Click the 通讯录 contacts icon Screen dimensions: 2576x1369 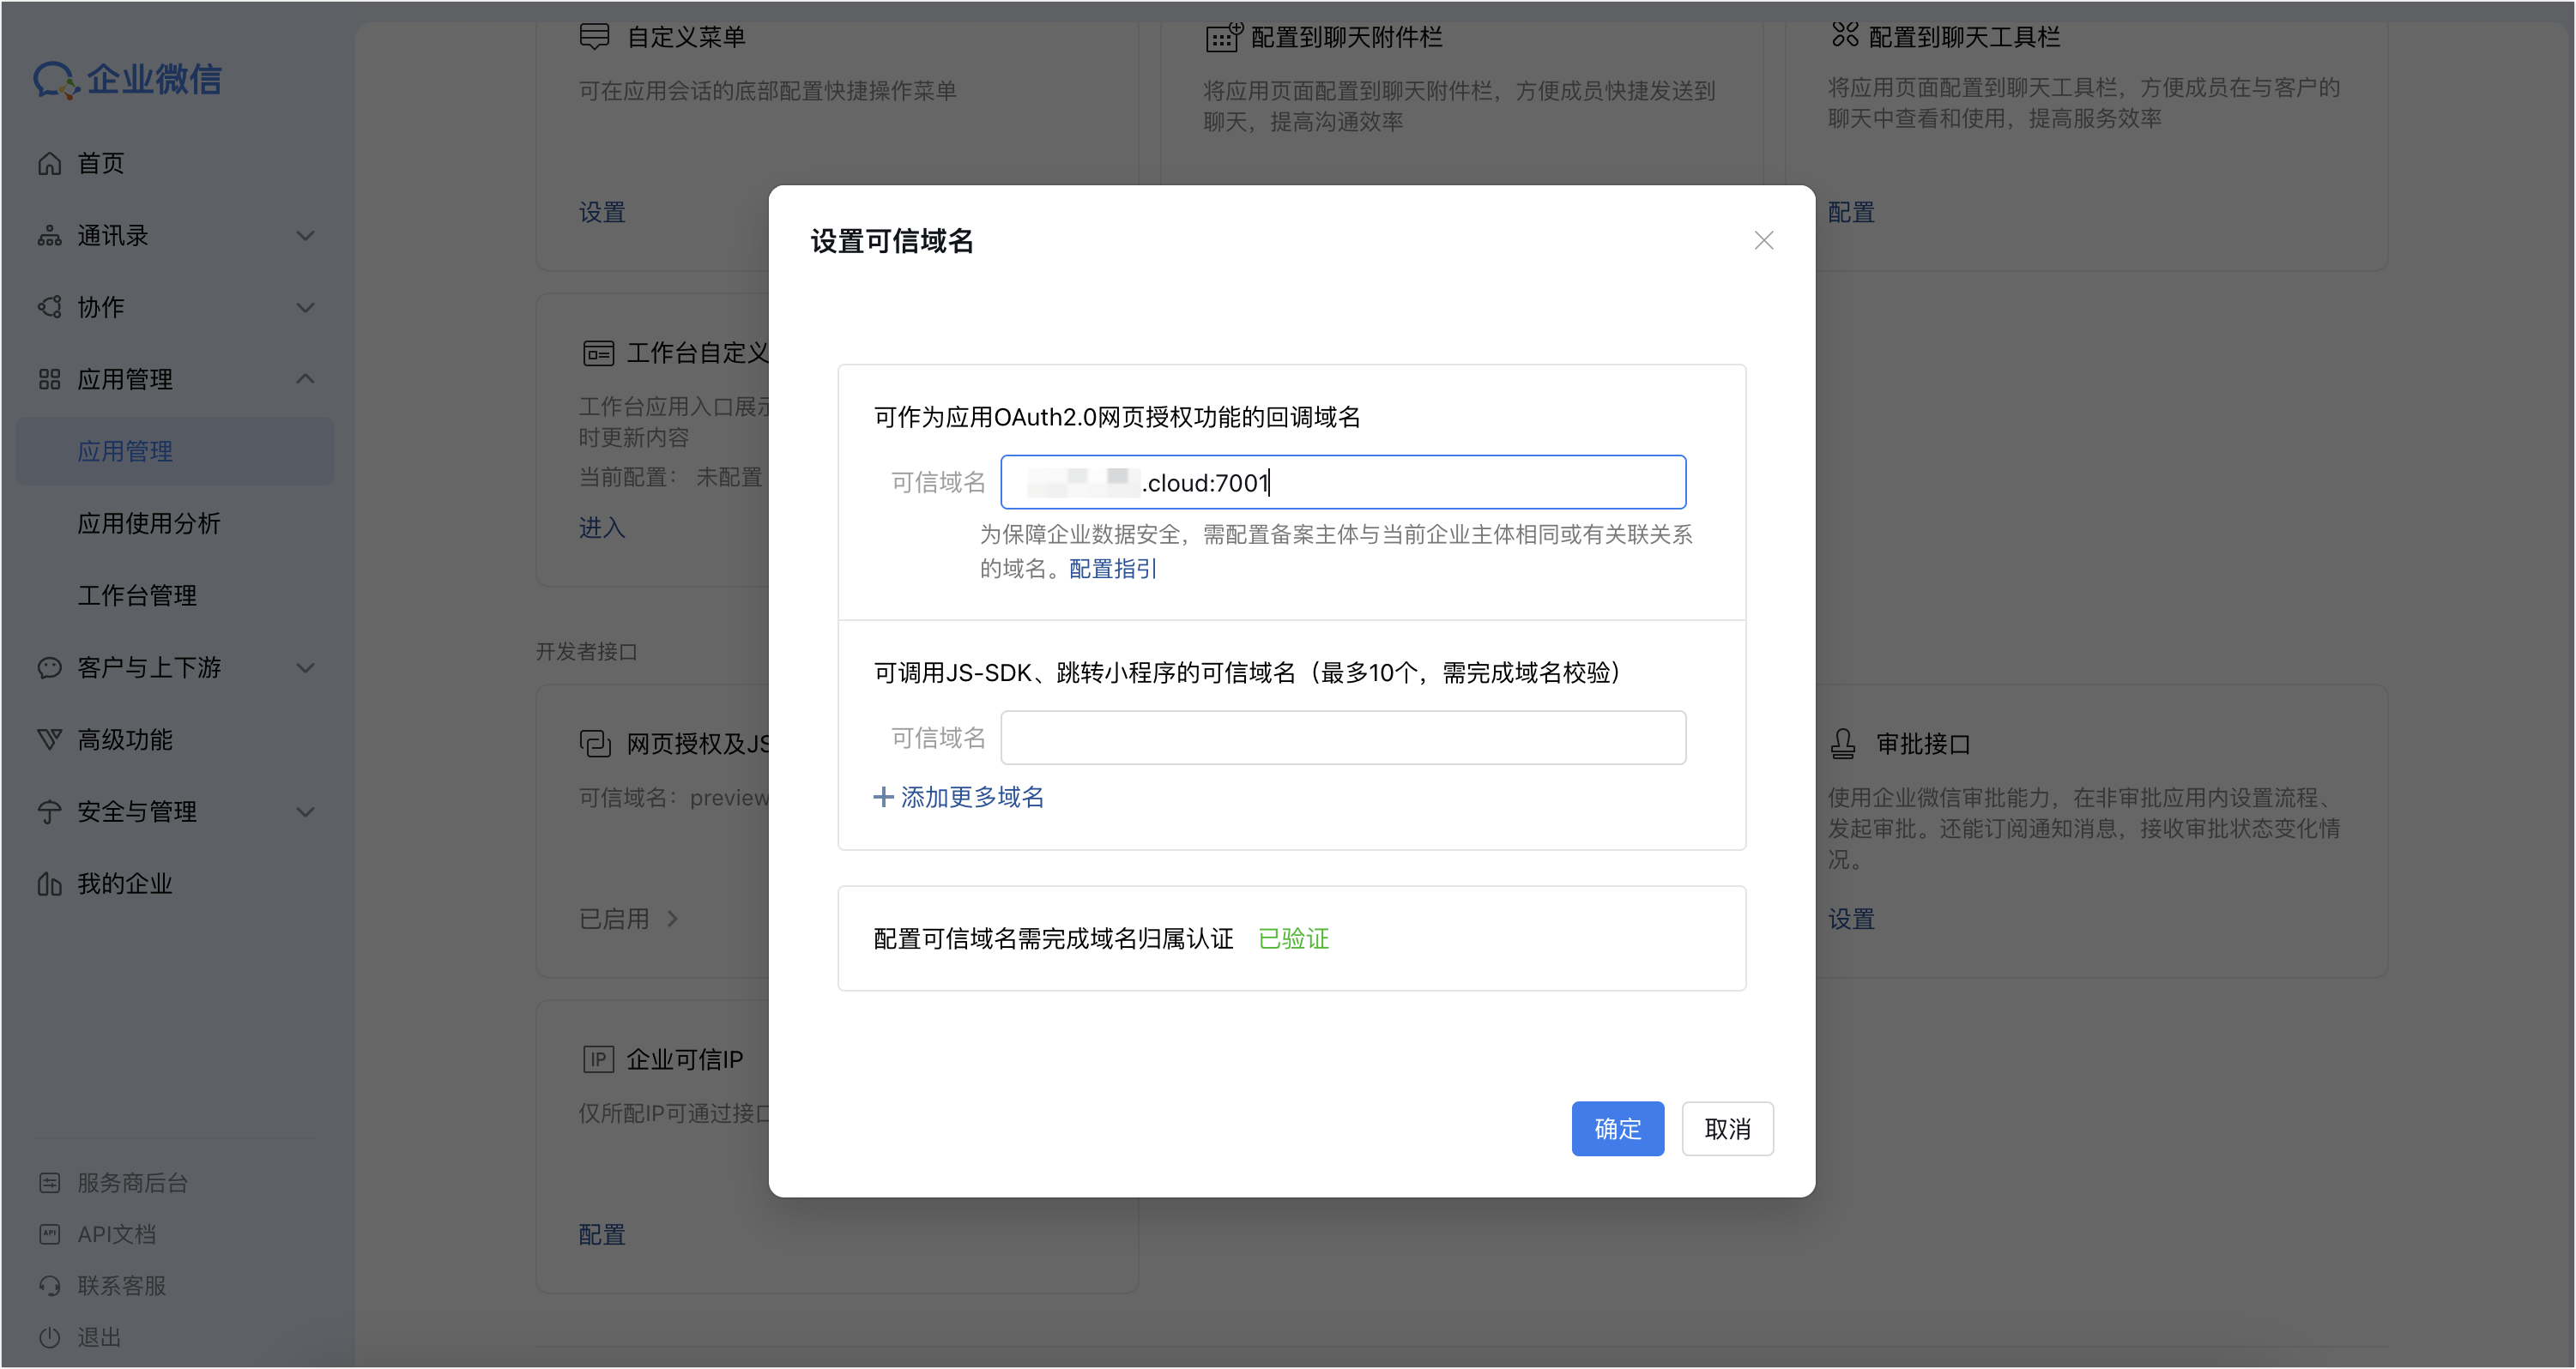49,236
